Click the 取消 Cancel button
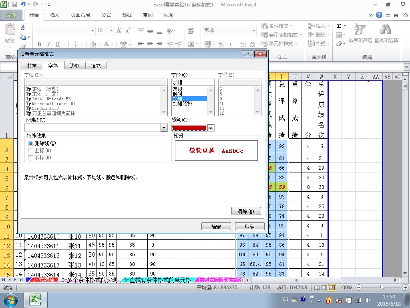Screen dimensions: 410x308 pyautogui.click(x=250, y=227)
